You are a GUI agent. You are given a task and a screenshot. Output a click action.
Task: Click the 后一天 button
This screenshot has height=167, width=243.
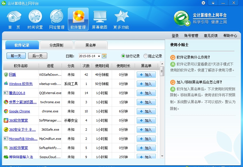[38, 56]
